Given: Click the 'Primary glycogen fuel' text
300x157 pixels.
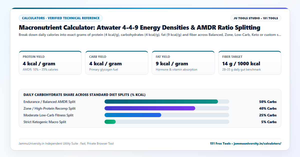Looking at the screenshot, I should [x=103, y=70].
